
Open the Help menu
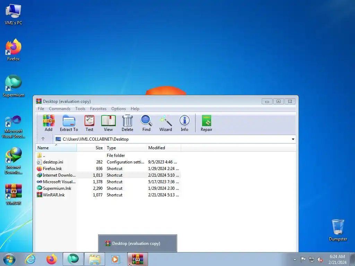pyautogui.click(x=135, y=108)
